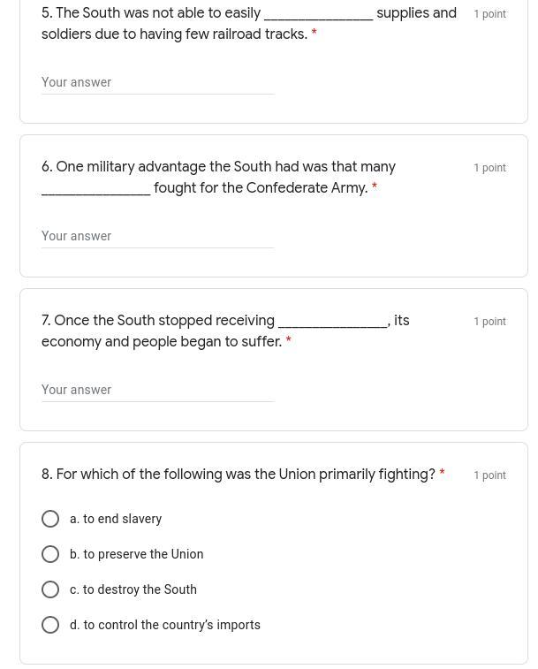Click the '1 point' label on question 7

click(489, 322)
